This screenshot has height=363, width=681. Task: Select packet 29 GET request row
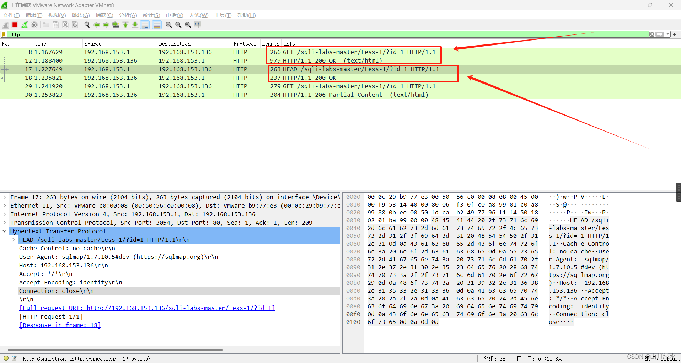(340, 86)
